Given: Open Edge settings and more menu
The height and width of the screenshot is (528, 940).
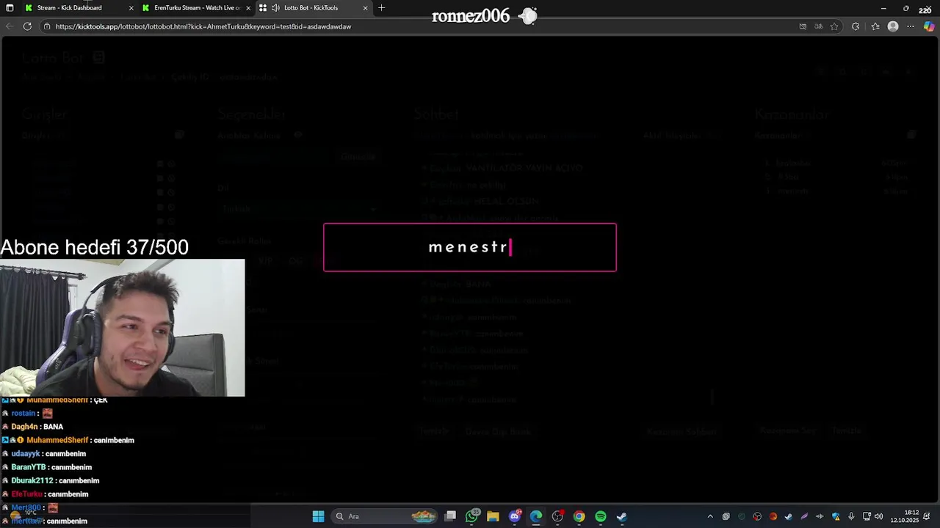Looking at the screenshot, I should click(x=911, y=26).
